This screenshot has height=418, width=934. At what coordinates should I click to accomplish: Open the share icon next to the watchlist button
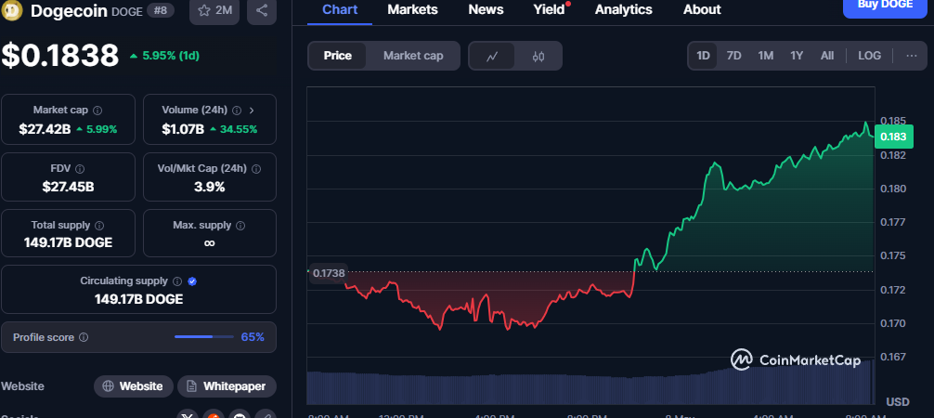262,10
